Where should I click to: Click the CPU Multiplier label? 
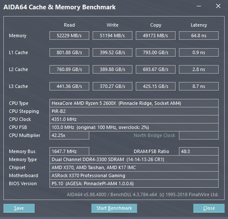pos(25,135)
